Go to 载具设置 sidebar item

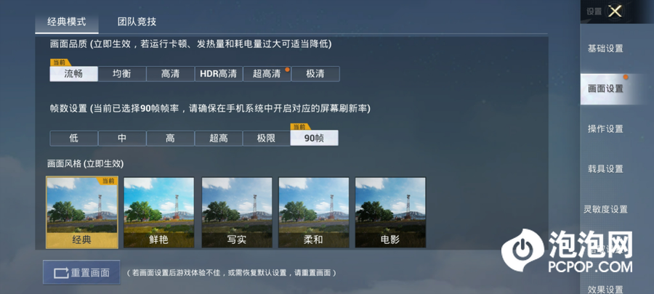pyautogui.click(x=605, y=169)
